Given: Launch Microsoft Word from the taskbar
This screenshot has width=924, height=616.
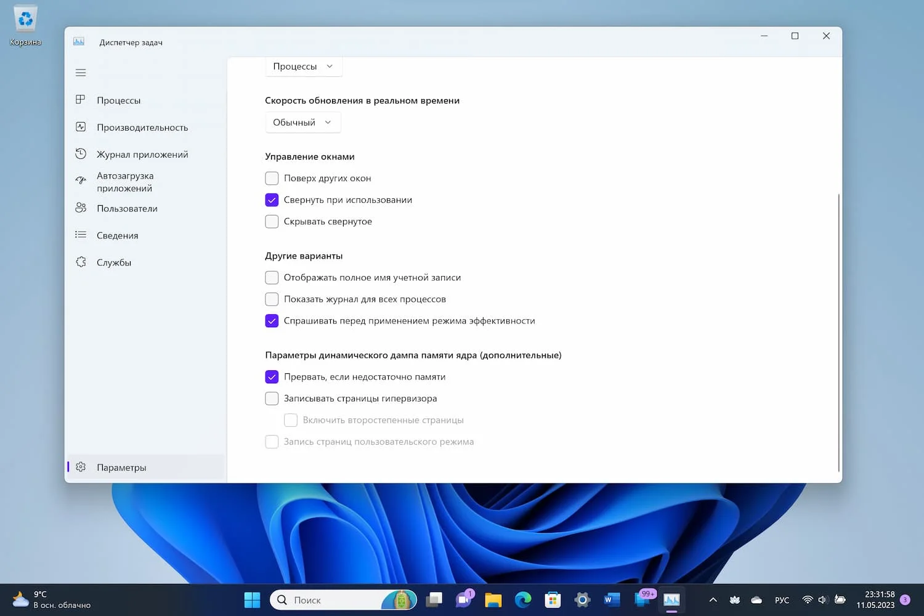Looking at the screenshot, I should (x=611, y=599).
